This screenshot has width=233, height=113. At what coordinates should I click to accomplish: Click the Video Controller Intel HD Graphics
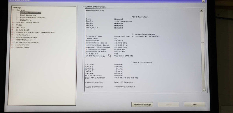pyautogui.click(x=123, y=82)
